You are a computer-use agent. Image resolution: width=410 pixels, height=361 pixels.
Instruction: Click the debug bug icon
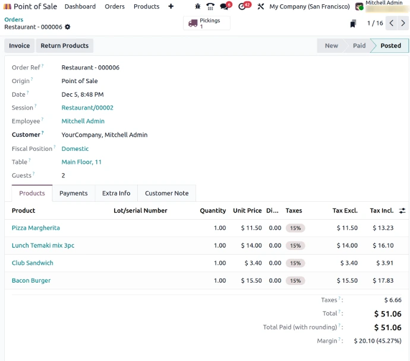[197, 7]
